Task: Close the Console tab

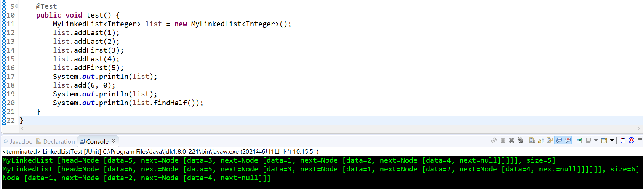Action: coord(114,141)
